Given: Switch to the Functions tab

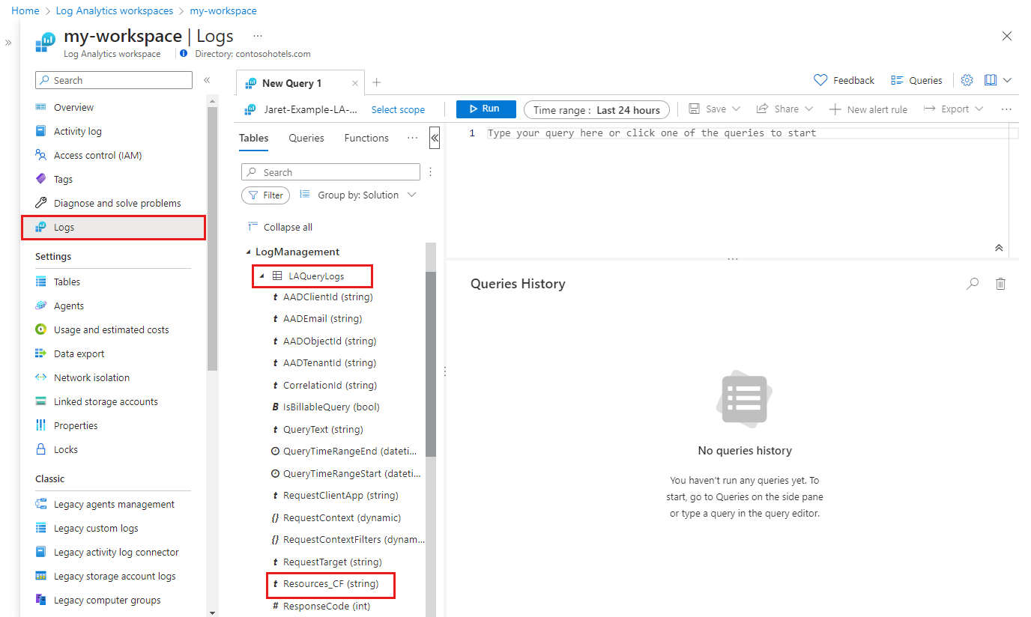Looking at the screenshot, I should click(x=366, y=138).
